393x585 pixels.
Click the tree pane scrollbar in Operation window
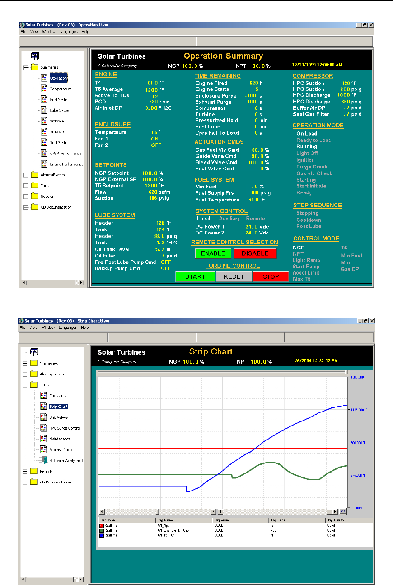click(x=53, y=283)
